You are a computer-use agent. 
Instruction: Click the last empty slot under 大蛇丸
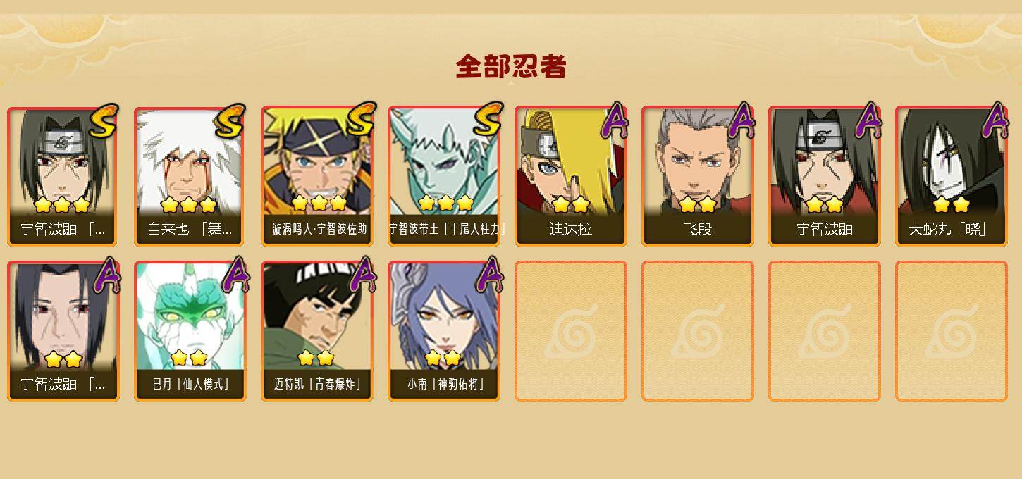point(951,331)
